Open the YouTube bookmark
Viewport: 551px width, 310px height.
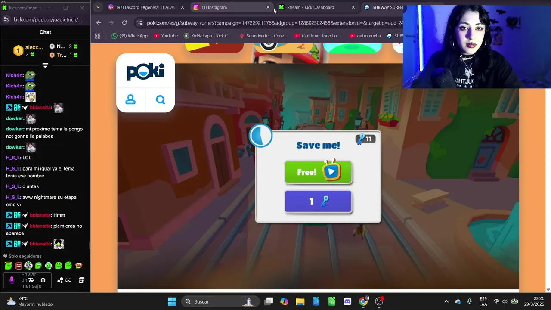point(166,36)
